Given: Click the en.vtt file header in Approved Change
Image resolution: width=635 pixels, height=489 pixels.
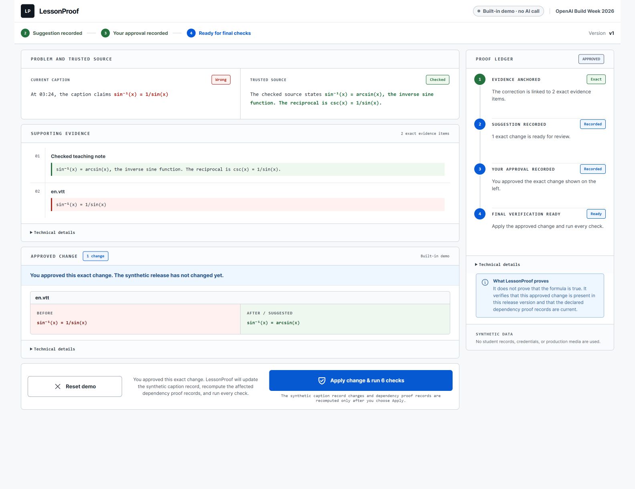Looking at the screenshot, I should pos(240,298).
